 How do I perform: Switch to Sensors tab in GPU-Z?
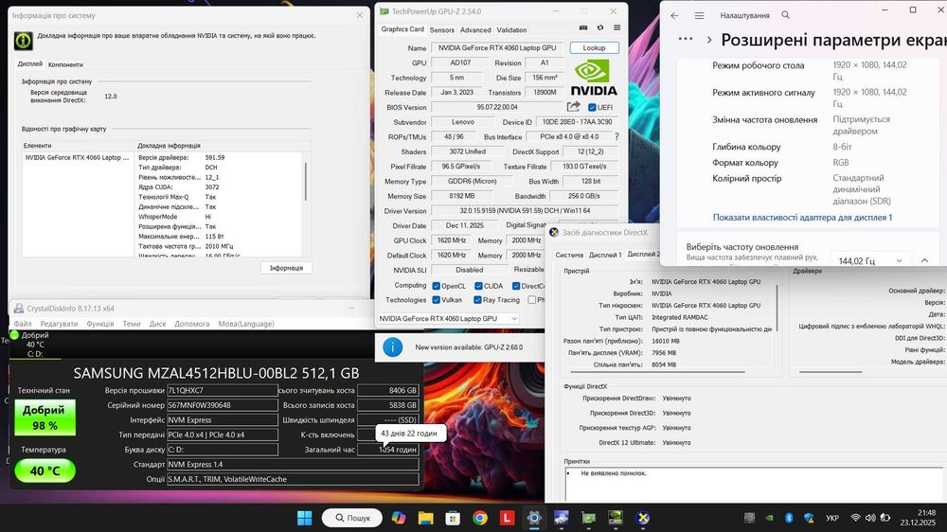pyautogui.click(x=442, y=29)
